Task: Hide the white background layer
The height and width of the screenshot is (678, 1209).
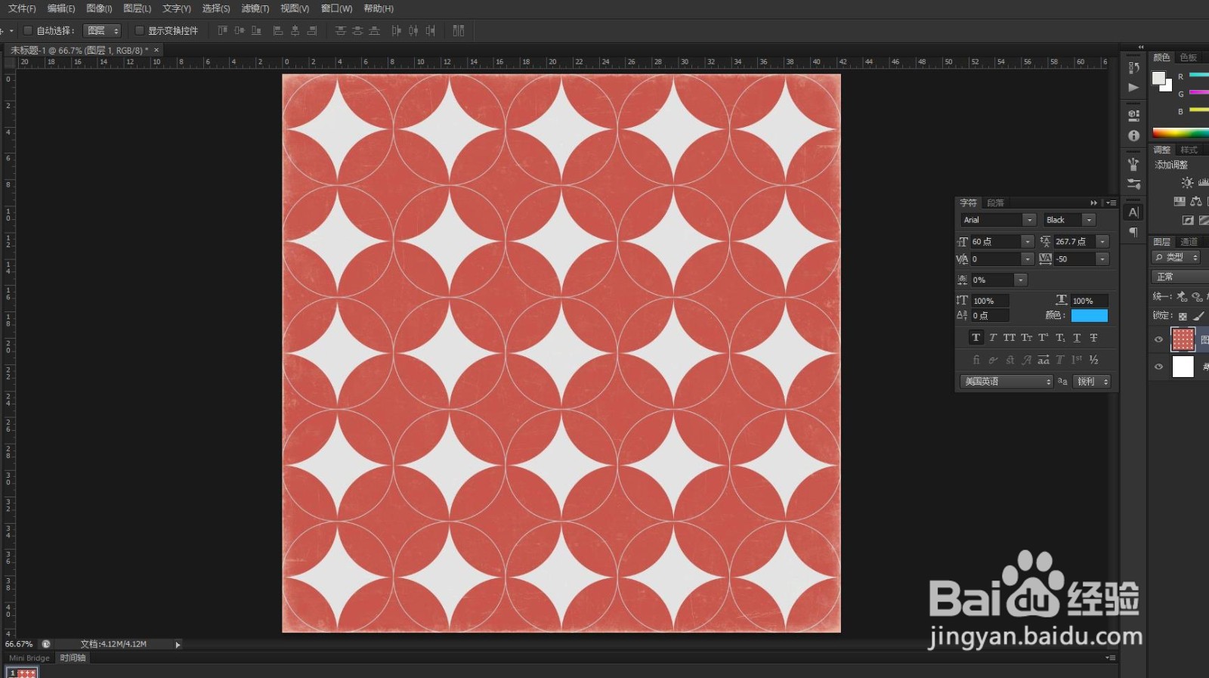Action: pos(1158,367)
